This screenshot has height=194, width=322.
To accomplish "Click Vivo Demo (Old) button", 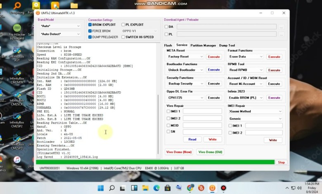I will point(210,152).
